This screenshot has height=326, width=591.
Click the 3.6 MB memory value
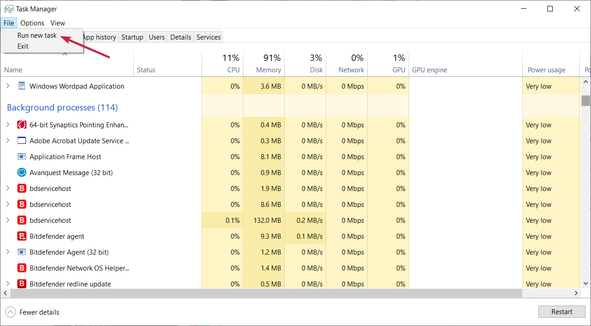[271, 86]
